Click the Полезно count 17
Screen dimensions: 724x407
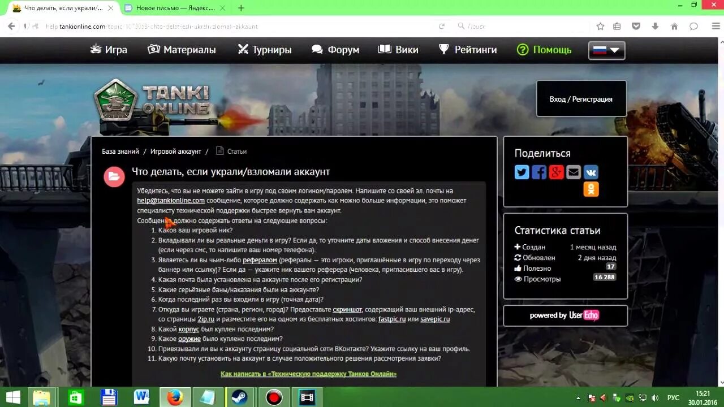610,267
